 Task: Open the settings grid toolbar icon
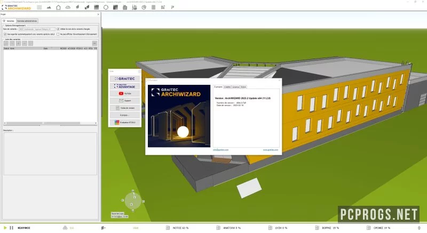(x=163, y=7)
